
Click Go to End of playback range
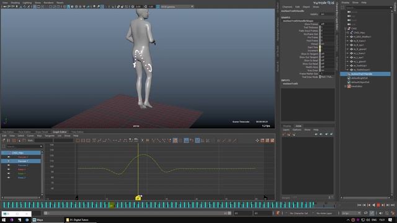[x=393, y=205]
